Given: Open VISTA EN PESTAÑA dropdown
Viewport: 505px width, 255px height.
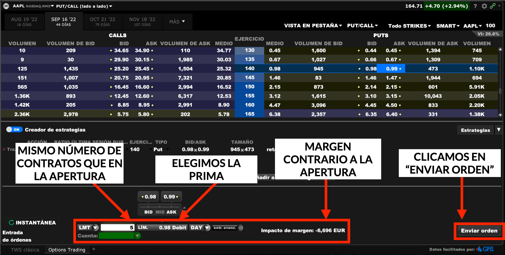Looking at the screenshot, I should (x=313, y=25).
